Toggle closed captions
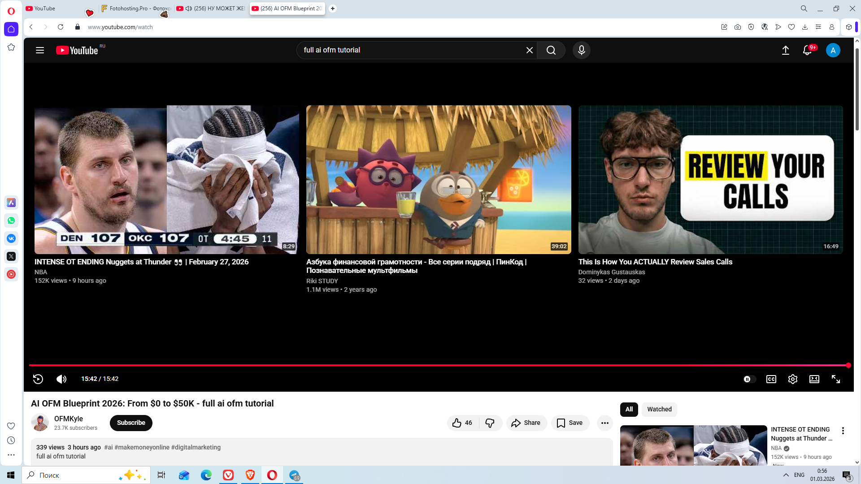861x484 pixels. pyautogui.click(x=771, y=379)
